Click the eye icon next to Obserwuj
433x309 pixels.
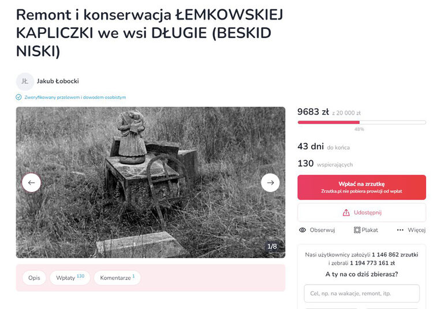(x=303, y=230)
